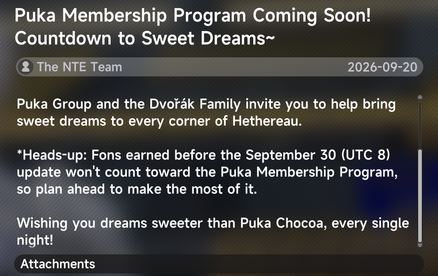This screenshot has height=276, width=438.
Task: Click Puka Membership Program in the body text
Action: click(309, 173)
